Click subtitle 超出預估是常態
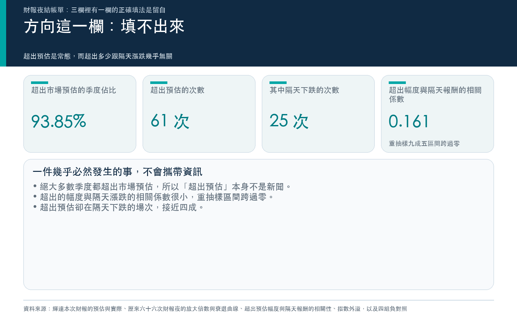Viewport: 517px width, 323px height. 98,56
